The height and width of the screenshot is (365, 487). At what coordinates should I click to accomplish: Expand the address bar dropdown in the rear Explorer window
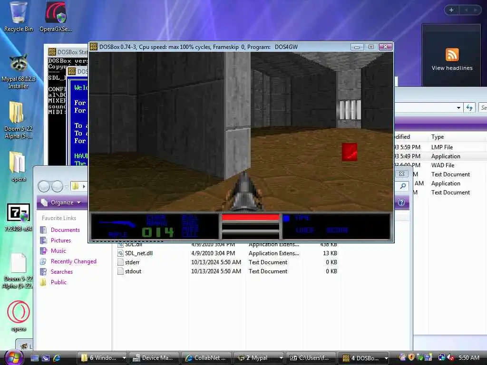point(458,108)
